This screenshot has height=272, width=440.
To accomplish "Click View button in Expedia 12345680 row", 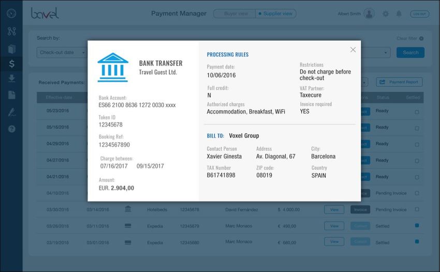I will click(334, 241).
